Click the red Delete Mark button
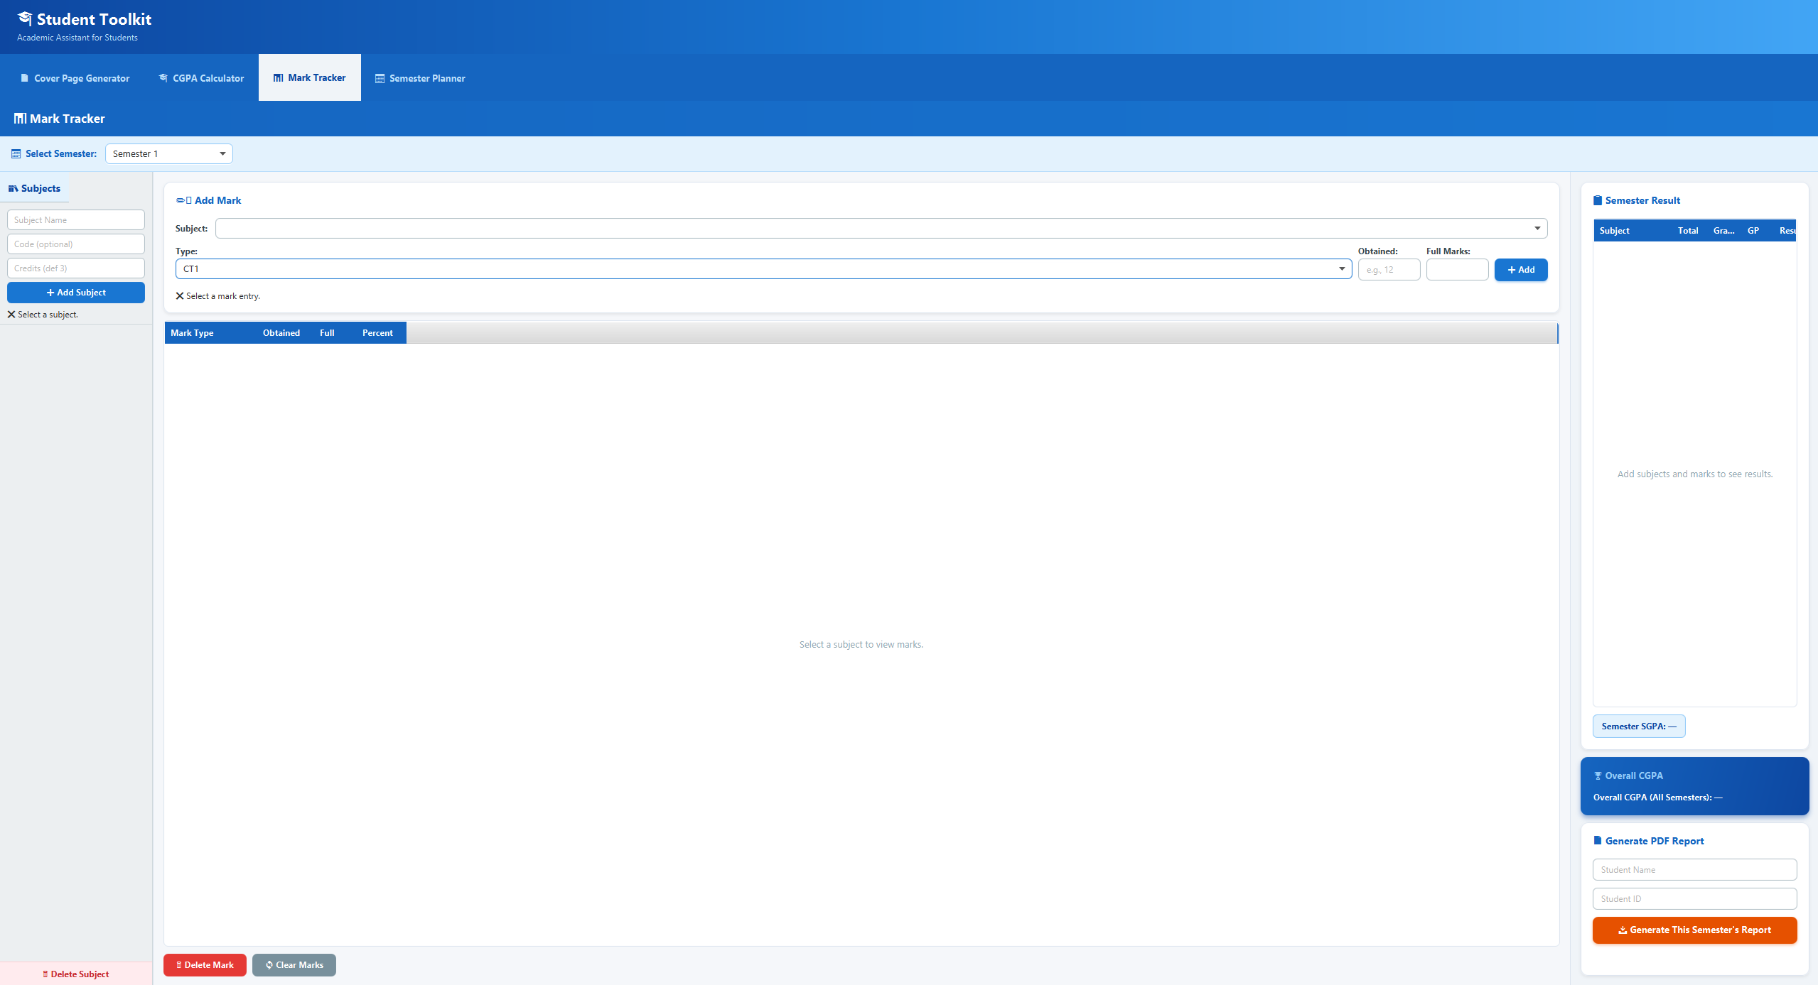Image resolution: width=1818 pixels, height=985 pixels. pyautogui.click(x=205, y=964)
